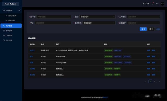
Task: Open the 职业 dropdown
Action: point(97,17)
